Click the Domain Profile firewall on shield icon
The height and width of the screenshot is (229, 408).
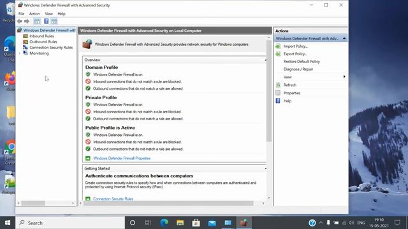(x=88, y=74)
